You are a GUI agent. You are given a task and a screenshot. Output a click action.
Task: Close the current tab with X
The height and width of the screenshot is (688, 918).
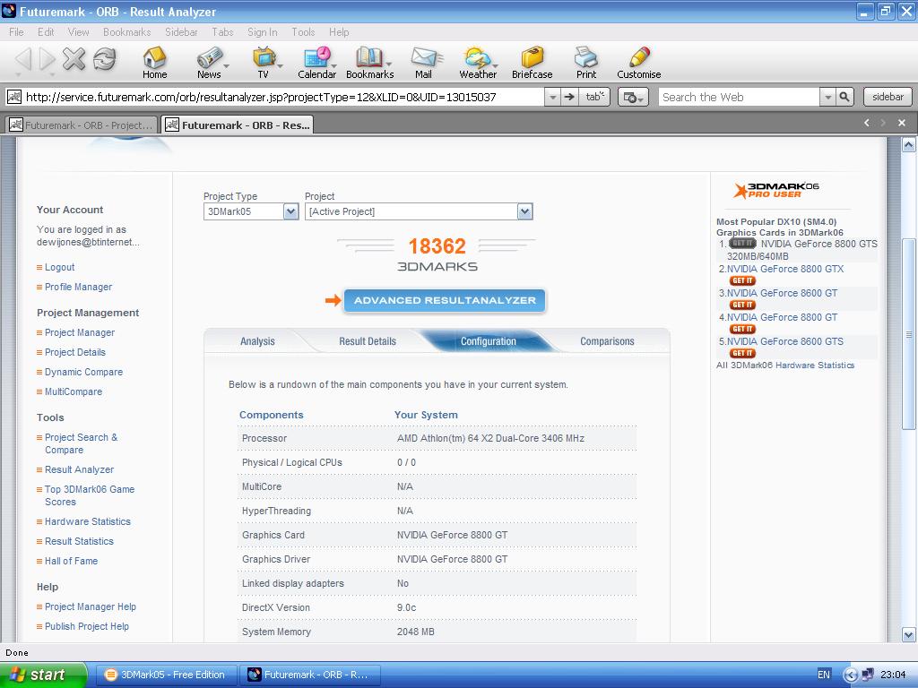(902, 123)
